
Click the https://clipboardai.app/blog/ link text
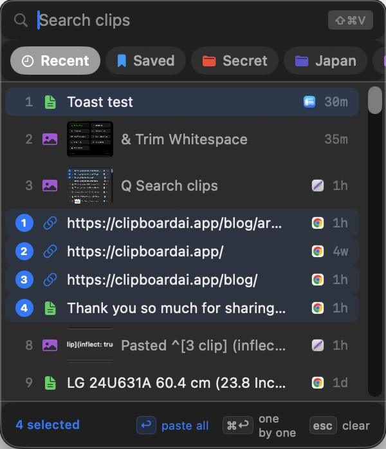[x=162, y=280]
